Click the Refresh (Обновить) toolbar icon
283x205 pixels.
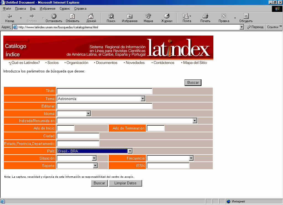coord(72,16)
